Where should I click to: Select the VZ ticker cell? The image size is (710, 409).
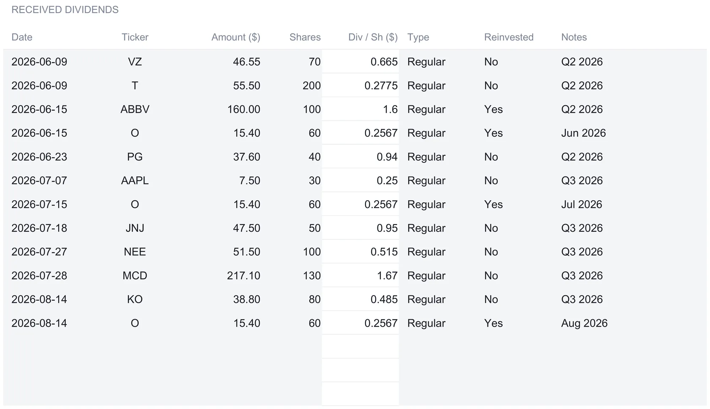[x=135, y=62]
